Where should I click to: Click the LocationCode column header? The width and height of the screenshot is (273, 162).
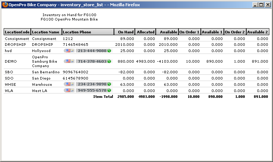coord(17,32)
